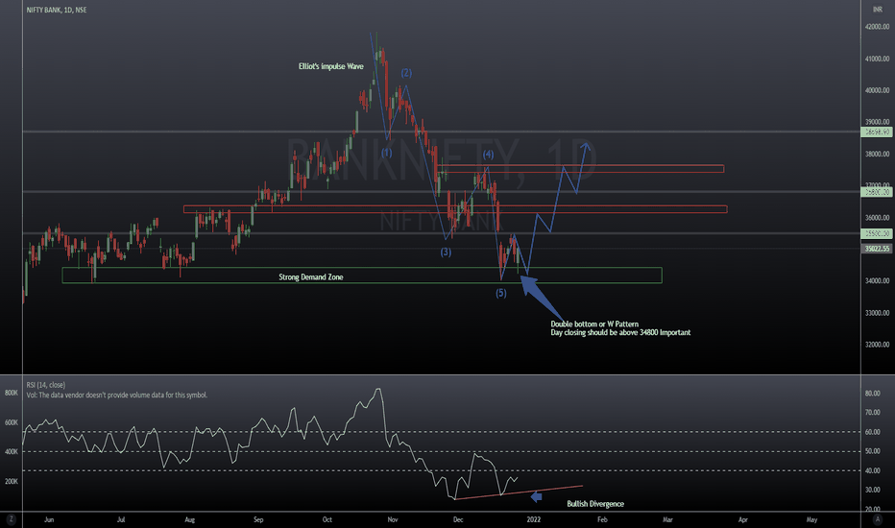
Task: Click the wave label (1)
Action: coord(387,153)
